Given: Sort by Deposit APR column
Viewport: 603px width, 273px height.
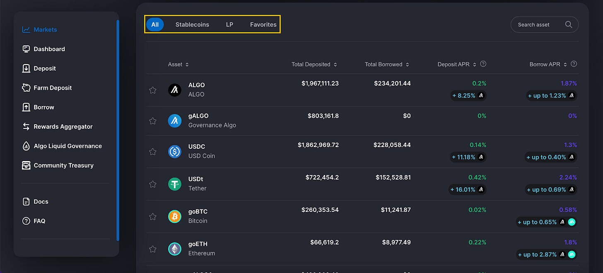Looking at the screenshot, I should (x=457, y=64).
